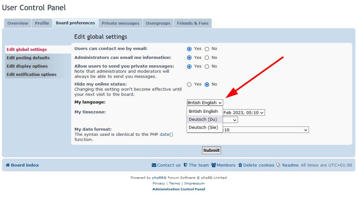
Task: Select No for administrators can email me
Action: pos(207,58)
